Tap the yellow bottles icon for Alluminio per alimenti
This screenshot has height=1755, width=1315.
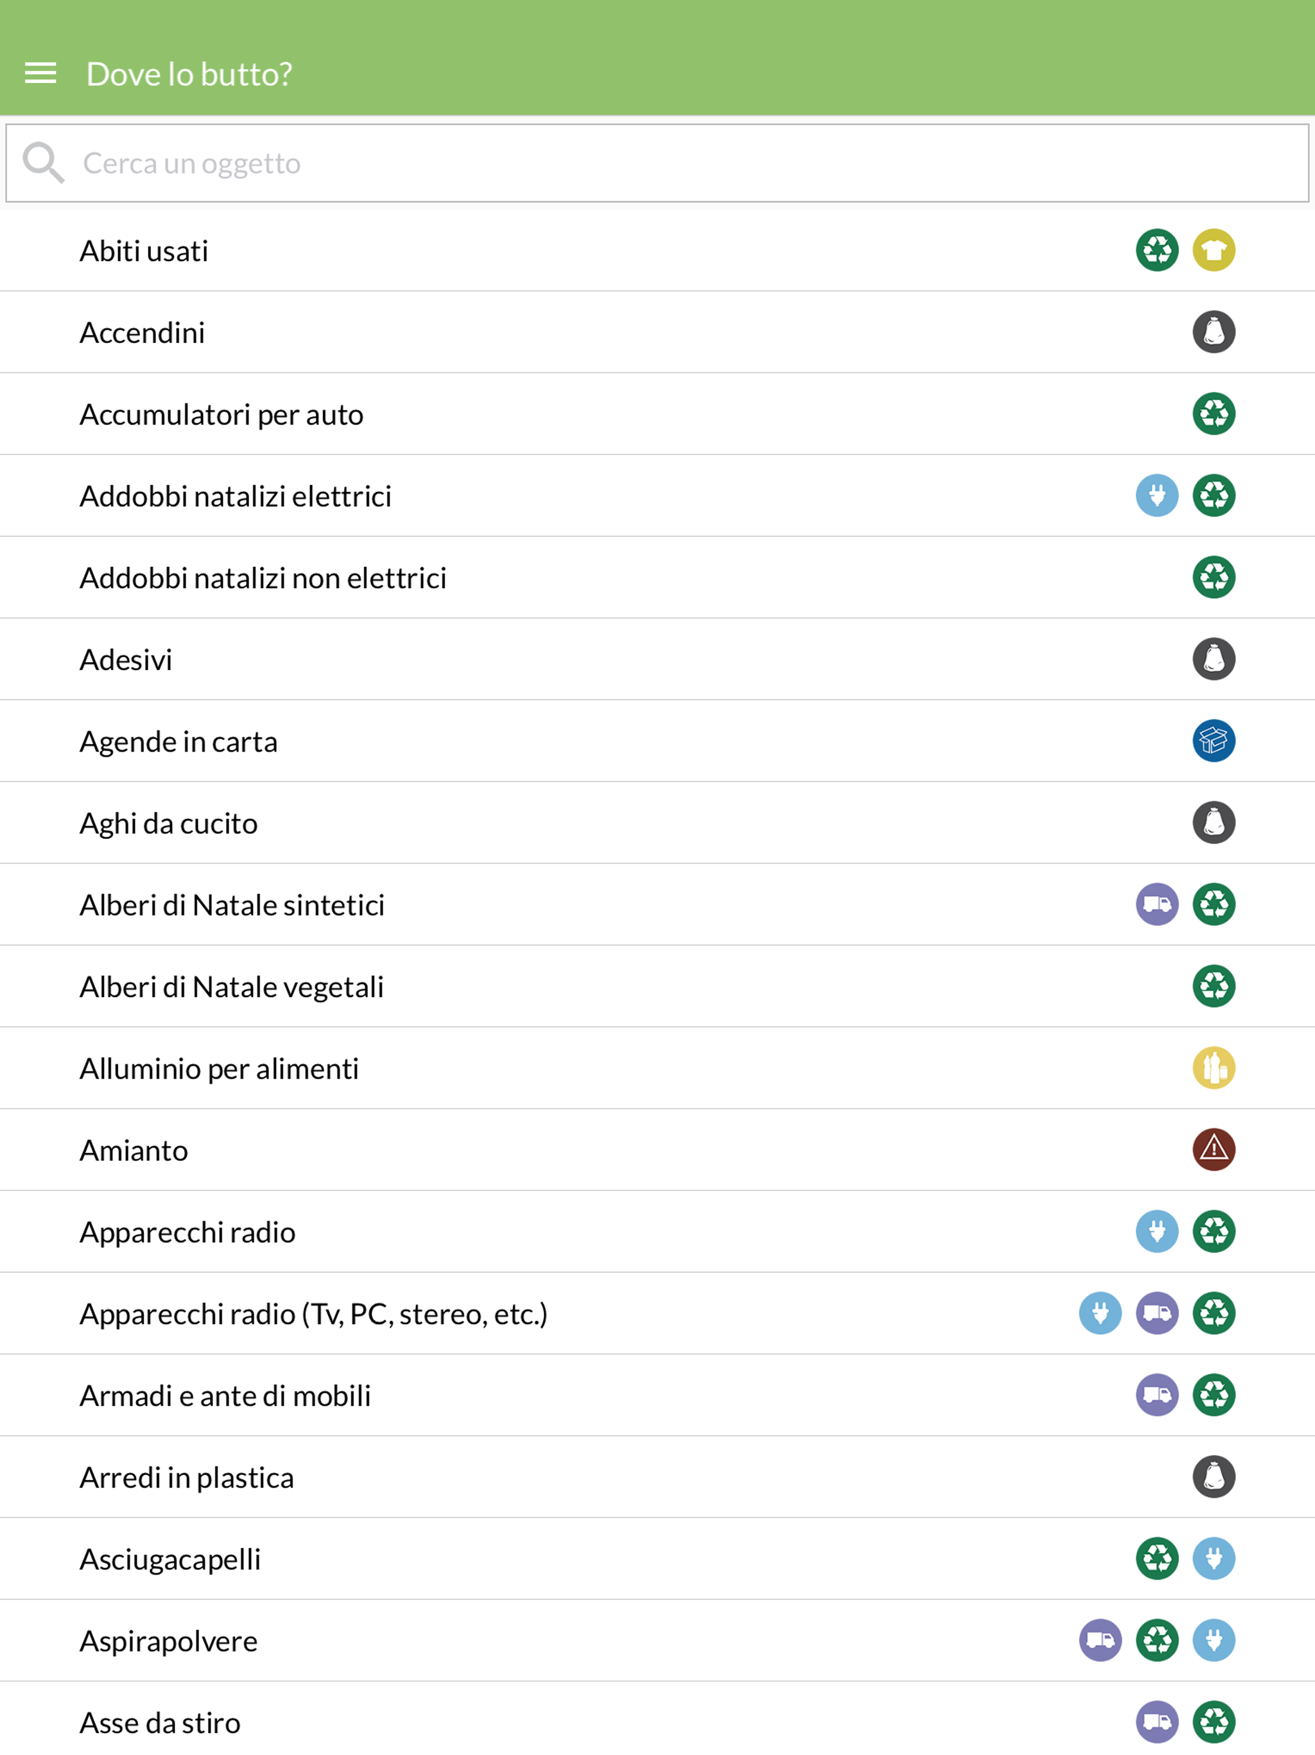point(1214,1068)
